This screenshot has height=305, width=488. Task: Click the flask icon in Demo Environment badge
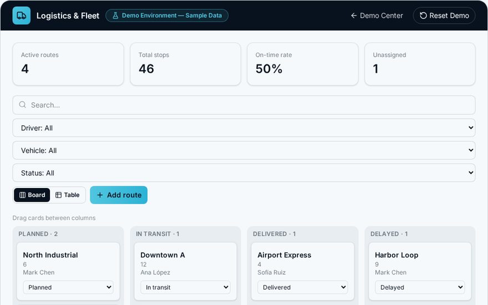pyautogui.click(x=115, y=16)
